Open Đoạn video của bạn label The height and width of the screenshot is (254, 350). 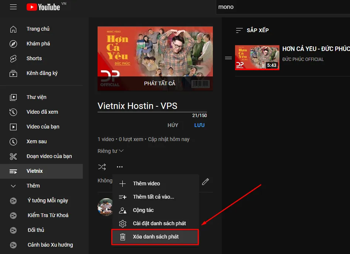(49, 156)
